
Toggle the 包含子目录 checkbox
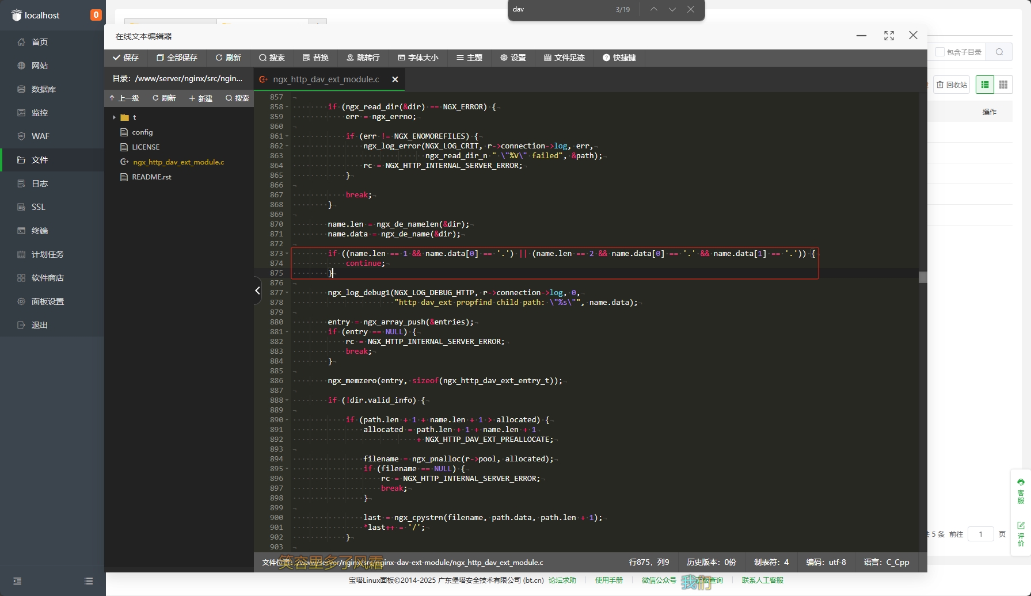(940, 52)
